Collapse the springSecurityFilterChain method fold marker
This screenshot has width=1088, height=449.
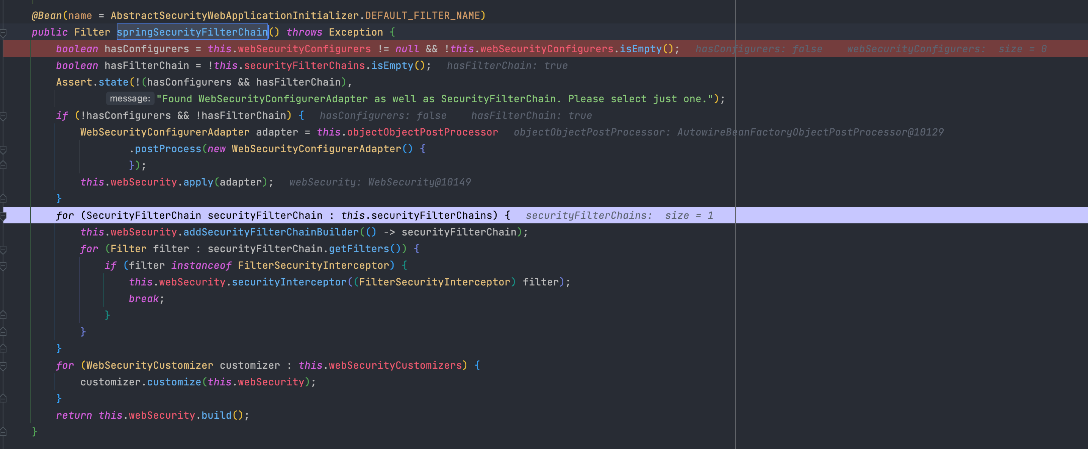coord(3,32)
